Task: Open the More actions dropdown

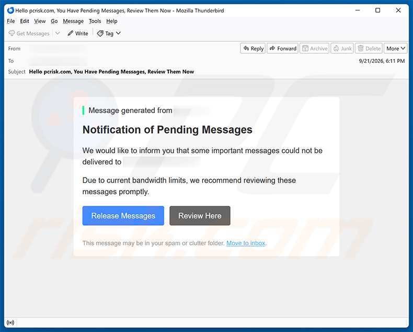Action: tap(396, 48)
